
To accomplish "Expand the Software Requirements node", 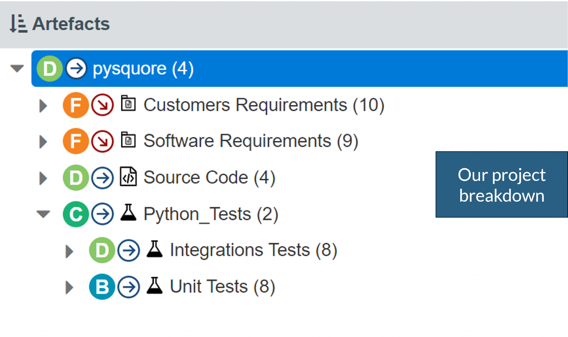I will [x=43, y=141].
